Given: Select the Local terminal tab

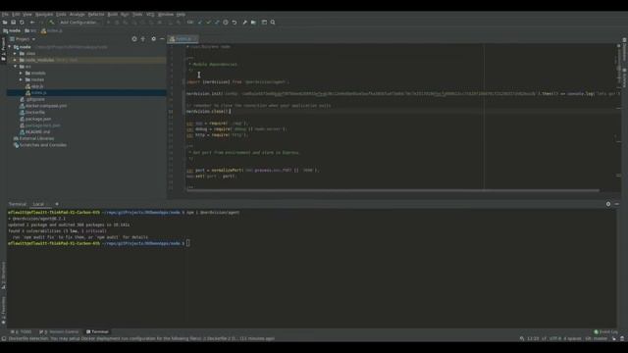Looking at the screenshot, I should point(38,204).
